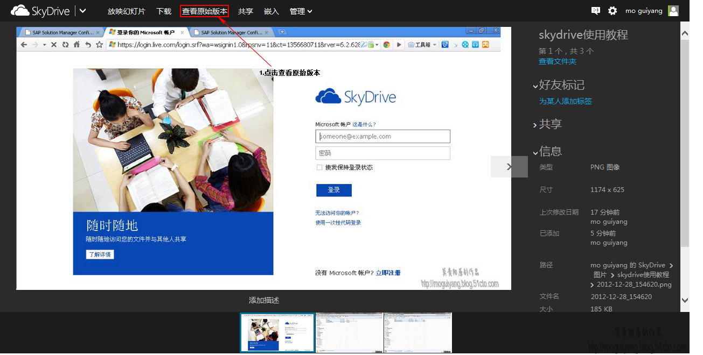This screenshot has width=703, height=355.
Task: Click the 文件名 value 2012-12-28_154620
Action: pos(621,296)
